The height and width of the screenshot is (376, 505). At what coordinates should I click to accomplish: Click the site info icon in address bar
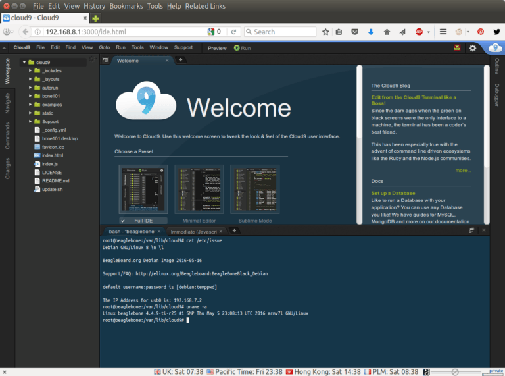tap(37, 32)
